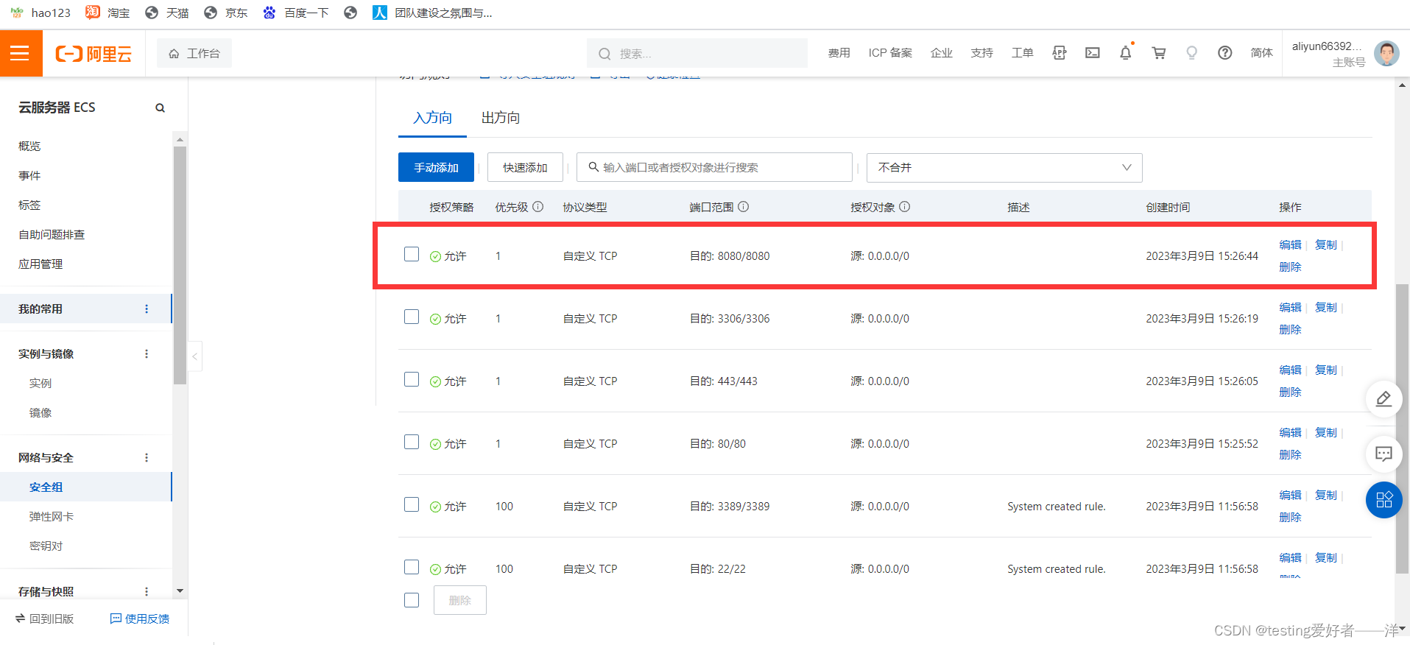The height and width of the screenshot is (645, 1410).
Task: Open the Cloud Shell terminal icon
Action: 1093,53
